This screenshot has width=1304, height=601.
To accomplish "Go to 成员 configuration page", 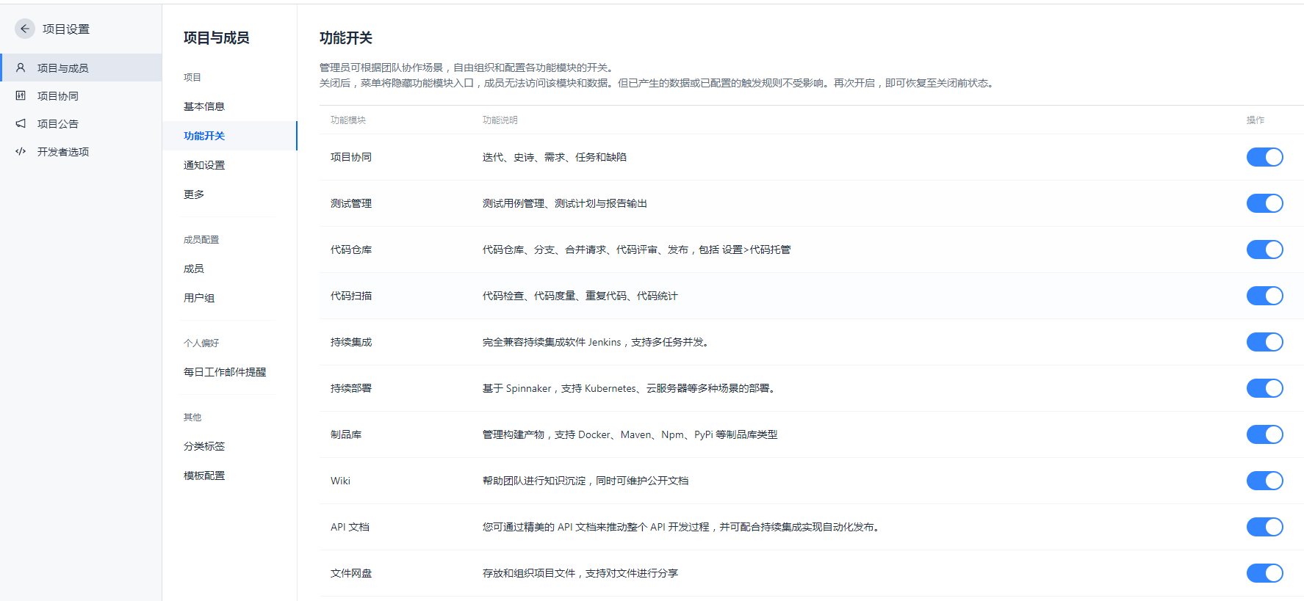I will coord(194,269).
